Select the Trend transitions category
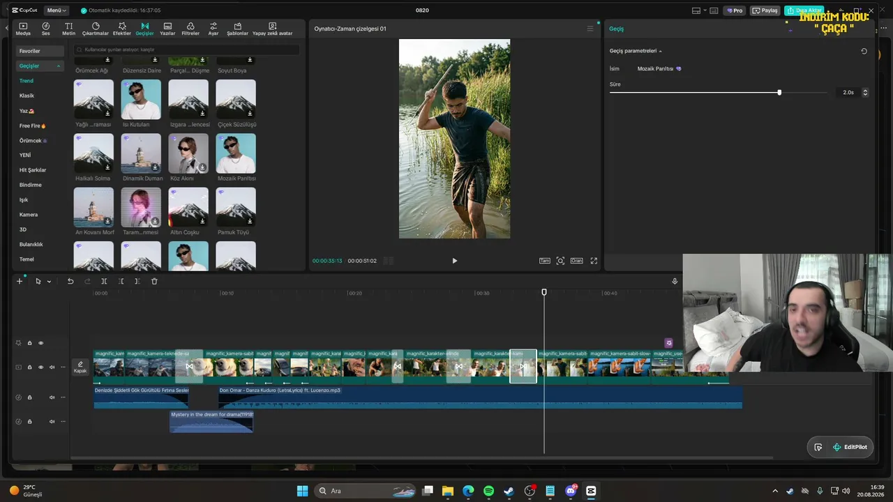The image size is (893, 502). pos(27,81)
